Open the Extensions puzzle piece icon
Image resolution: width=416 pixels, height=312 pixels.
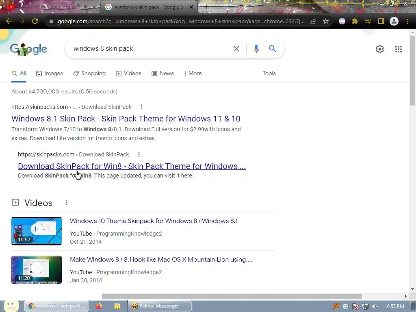pos(355,21)
